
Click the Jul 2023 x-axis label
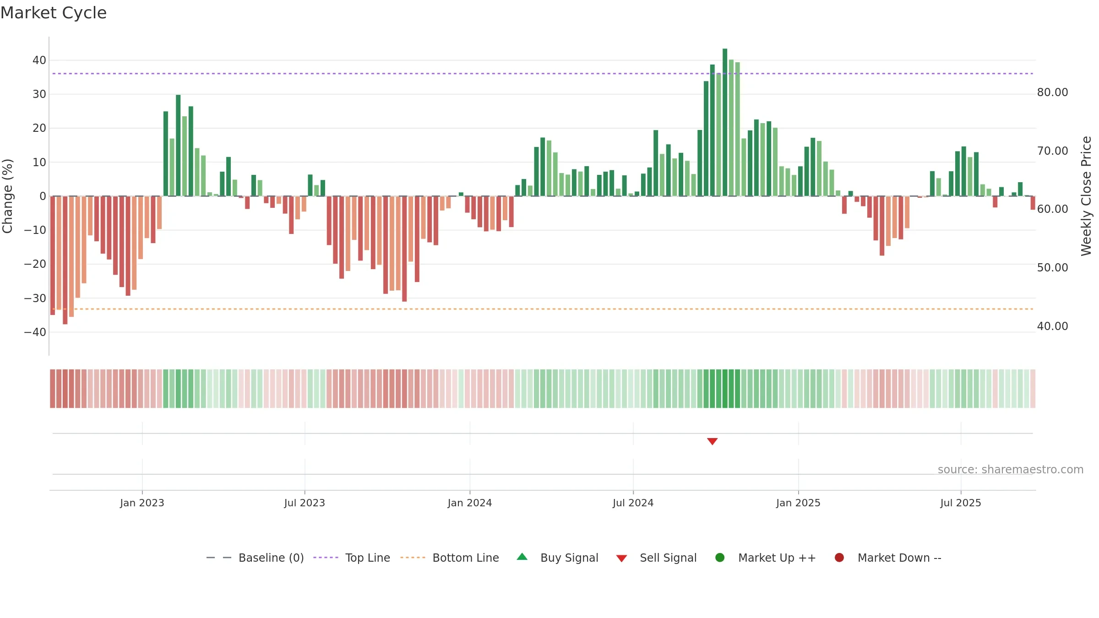coord(305,503)
